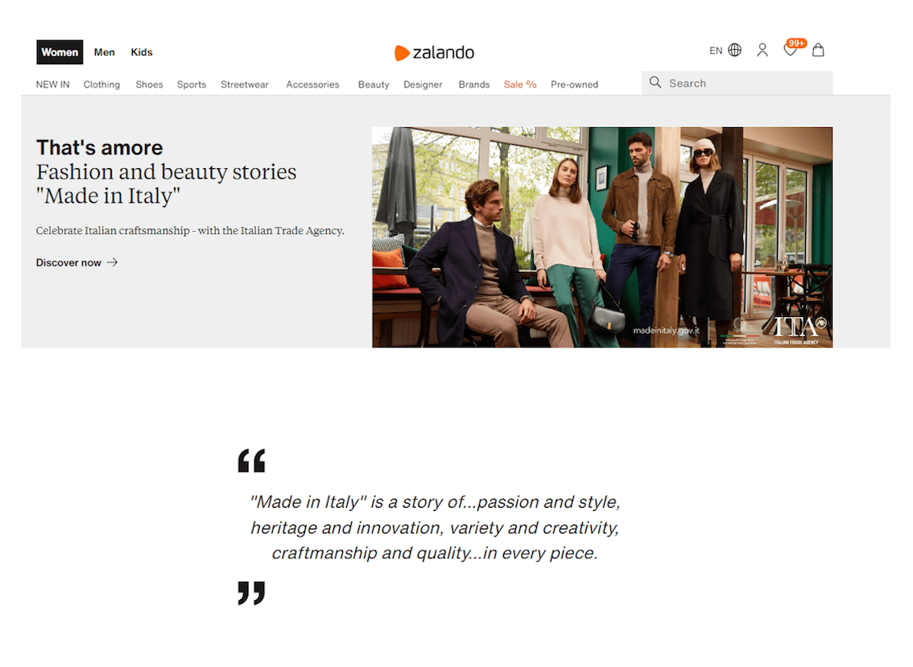Click the Discover now link
This screenshot has width=913, height=667.
tap(68, 262)
